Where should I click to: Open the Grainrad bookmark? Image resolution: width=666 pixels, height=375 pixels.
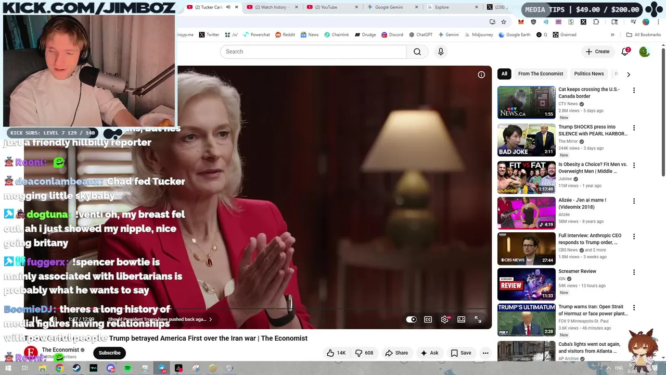point(564,35)
